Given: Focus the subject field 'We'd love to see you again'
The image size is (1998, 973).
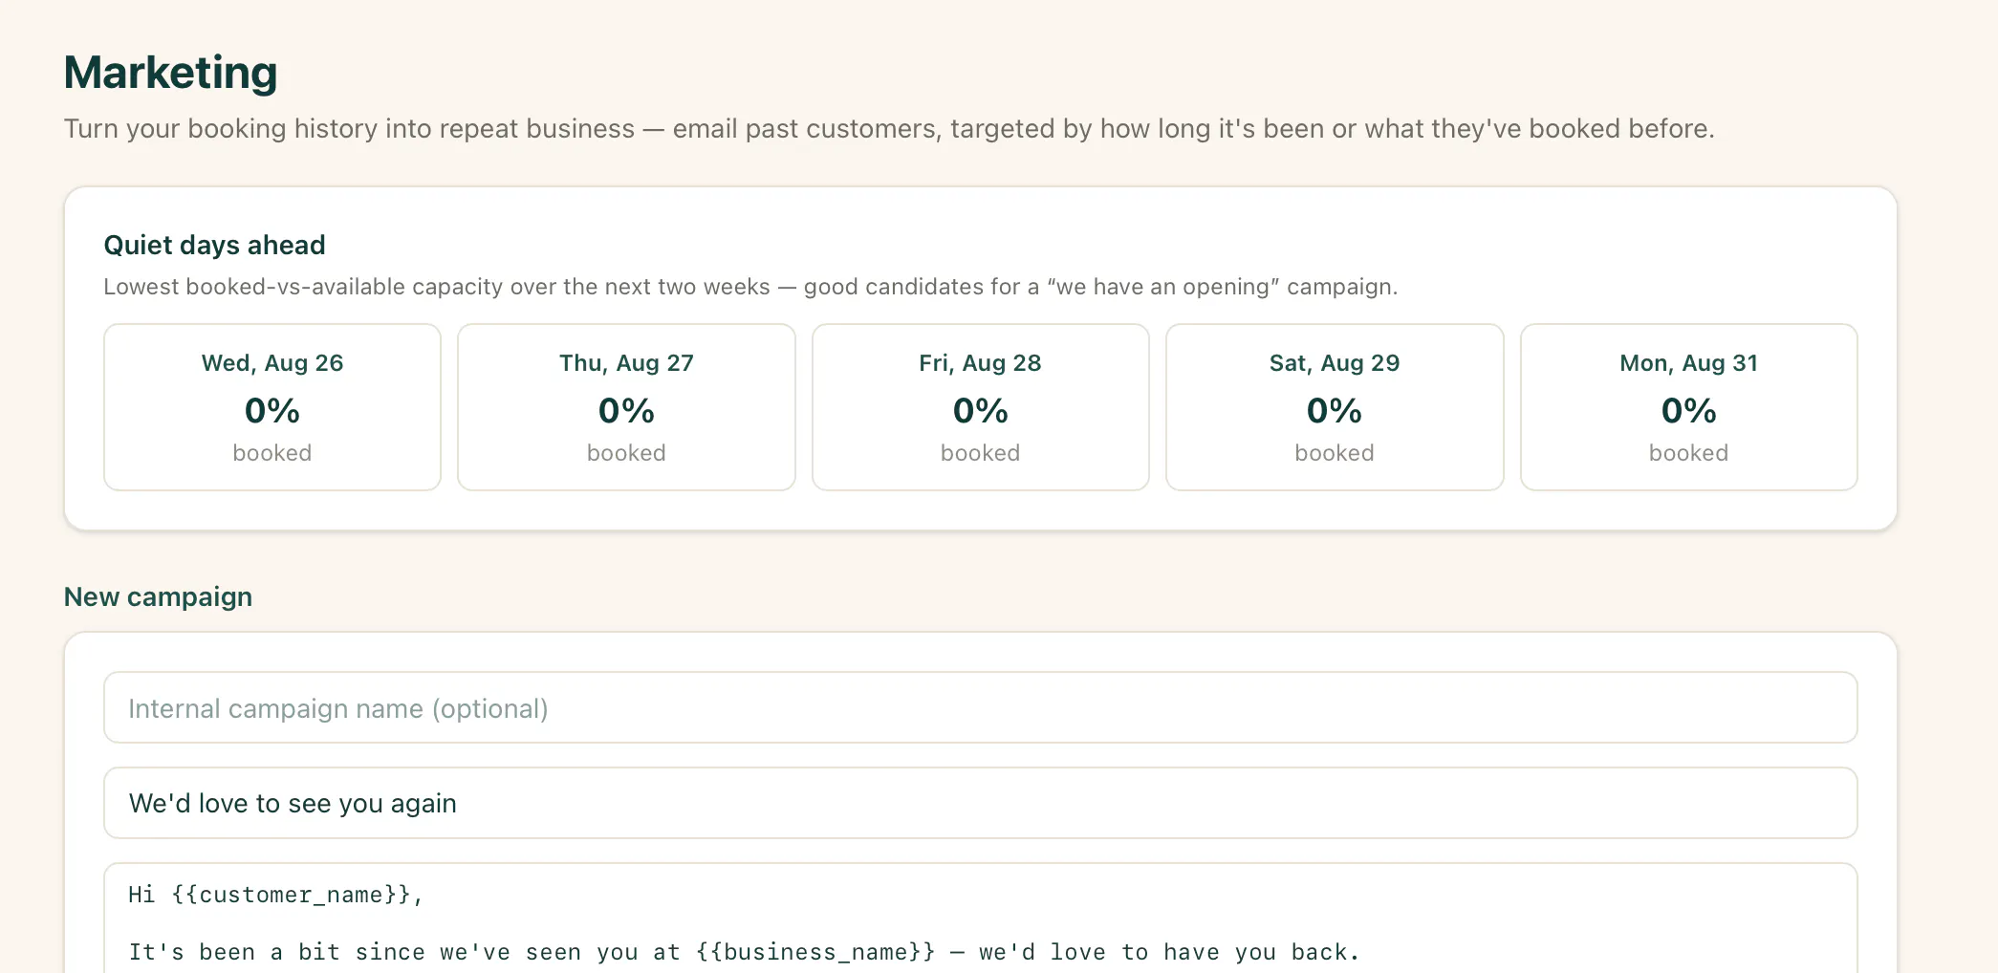Looking at the screenshot, I should (x=980, y=803).
